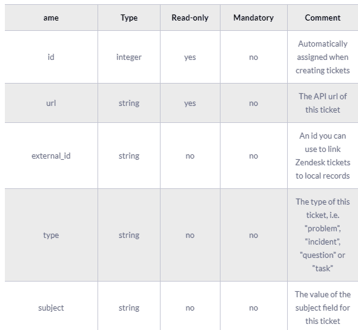Click 'yes' in the id row Read-only column
Screen dimensions: 358x330
point(190,57)
